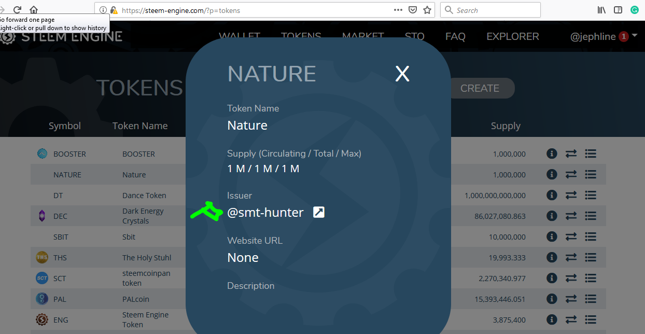Viewport: 645px width, 334px height.
Task: Show info for the THS token
Action: (552, 257)
